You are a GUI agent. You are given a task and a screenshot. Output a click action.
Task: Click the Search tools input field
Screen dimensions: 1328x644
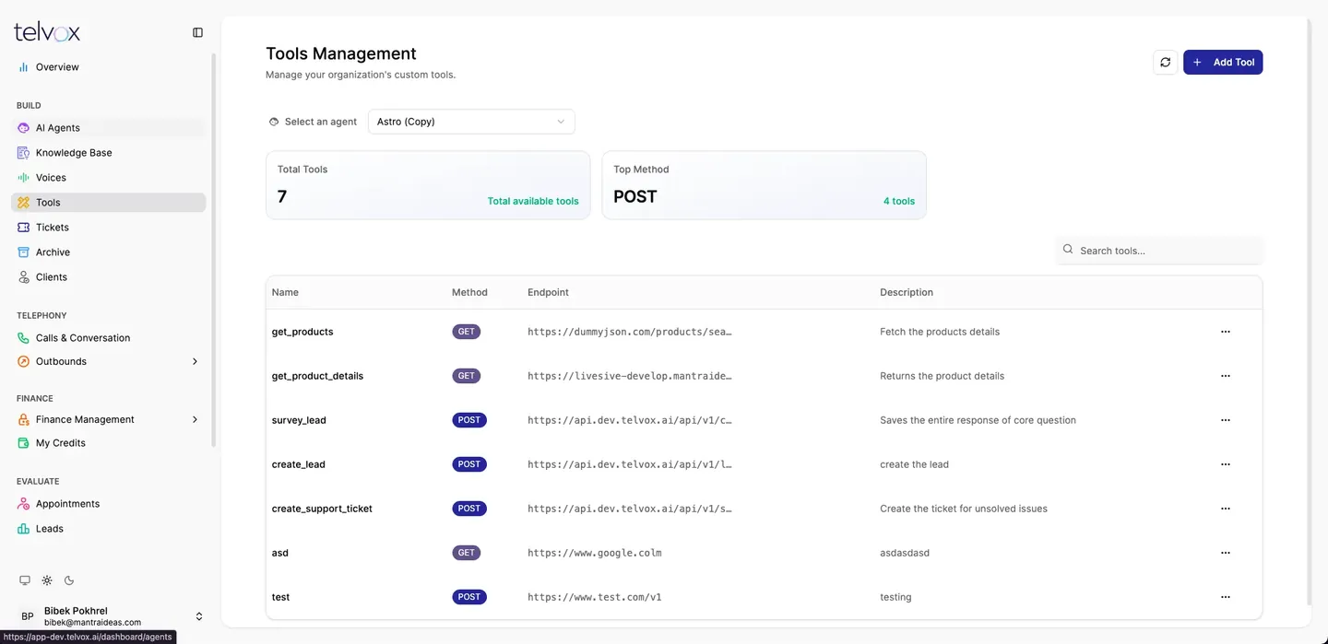pos(1159,251)
